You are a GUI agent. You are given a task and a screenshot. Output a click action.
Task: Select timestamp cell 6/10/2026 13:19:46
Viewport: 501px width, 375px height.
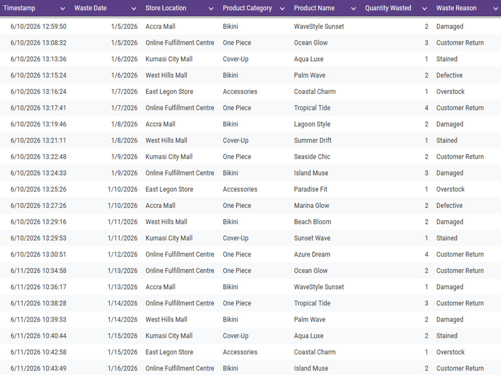coord(39,124)
